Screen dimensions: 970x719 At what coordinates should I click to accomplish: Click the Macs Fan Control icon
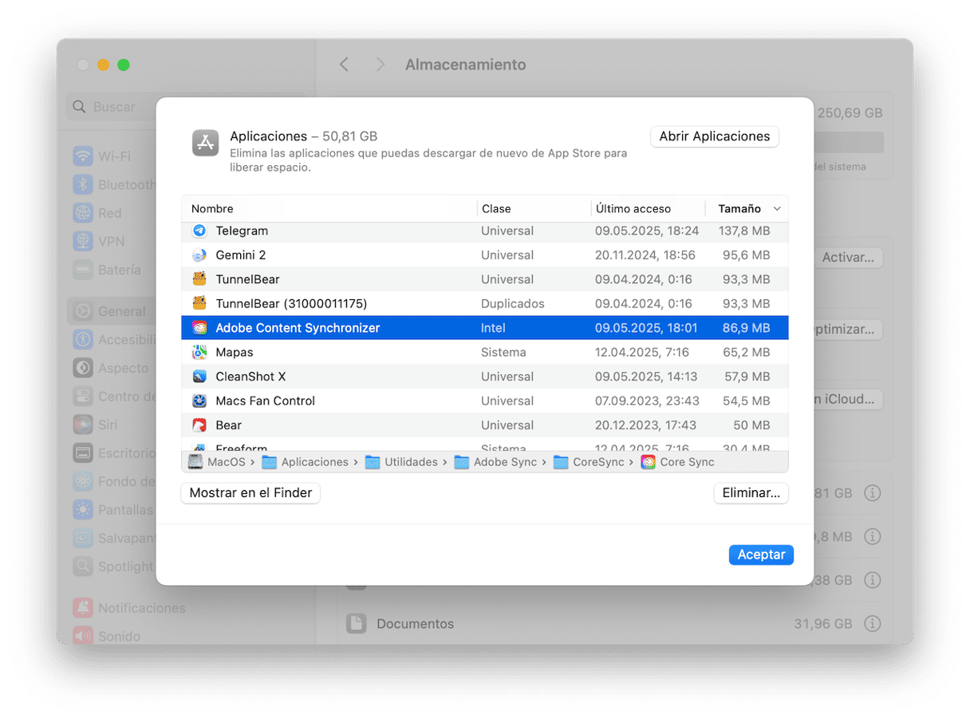pyautogui.click(x=199, y=401)
